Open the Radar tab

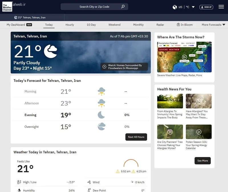(160, 25)
